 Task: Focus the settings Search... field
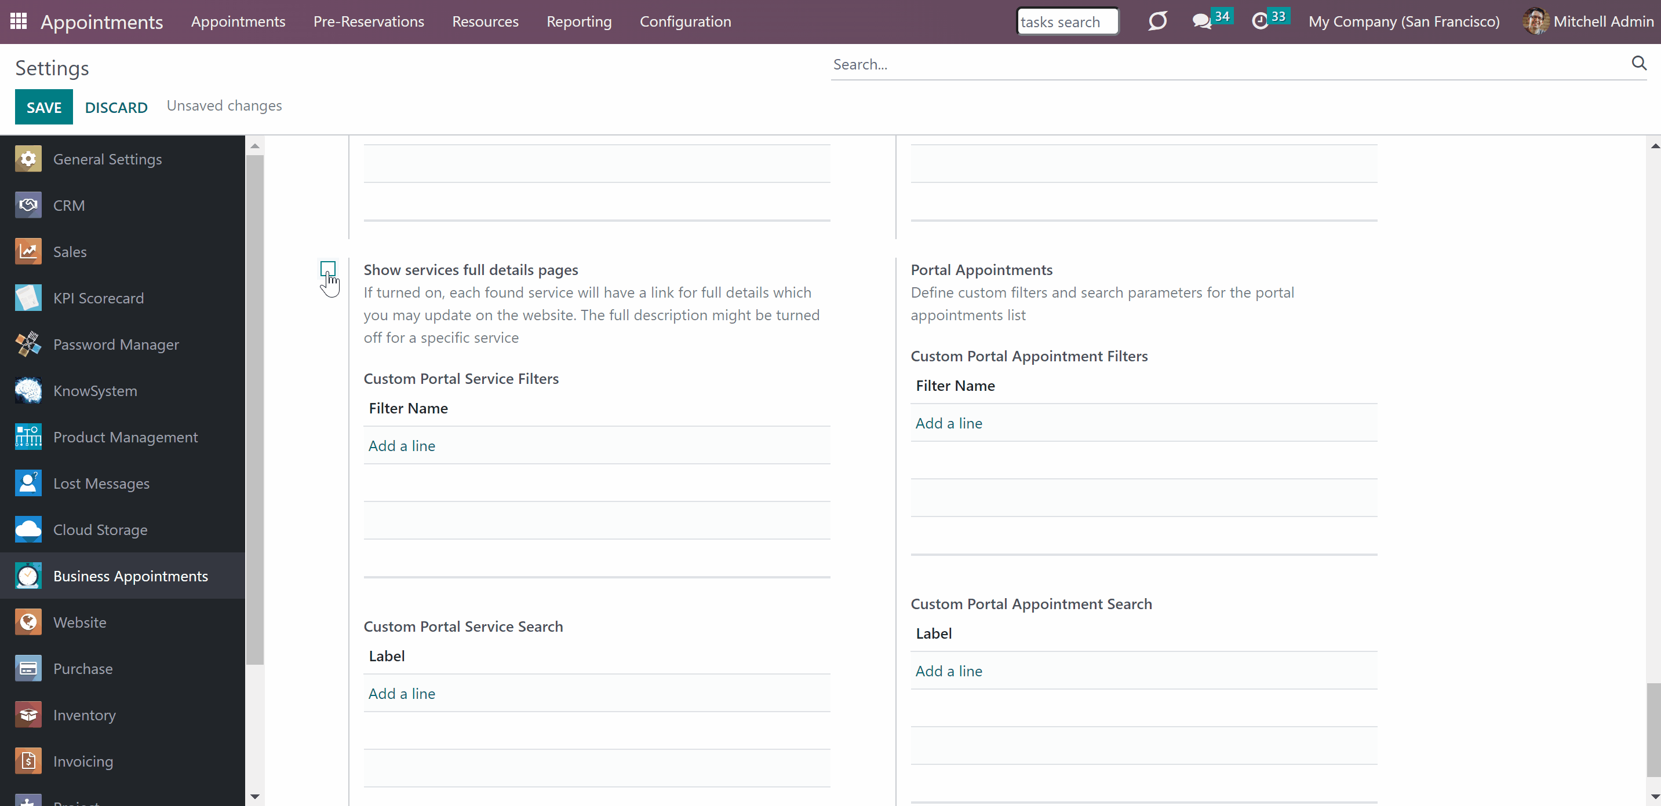point(1228,64)
